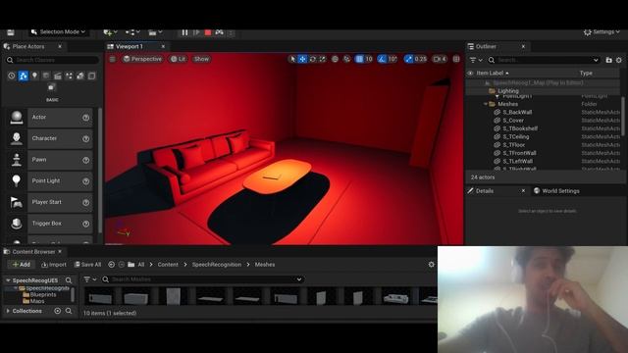Viewport: 628px width, 353px height.
Task: Open the Lit view mode menu
Action: (179, 59)
